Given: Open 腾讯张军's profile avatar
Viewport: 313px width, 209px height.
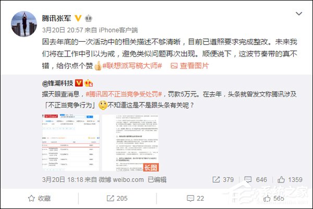Looking at the screenshot, I should (x=24, y=24).
